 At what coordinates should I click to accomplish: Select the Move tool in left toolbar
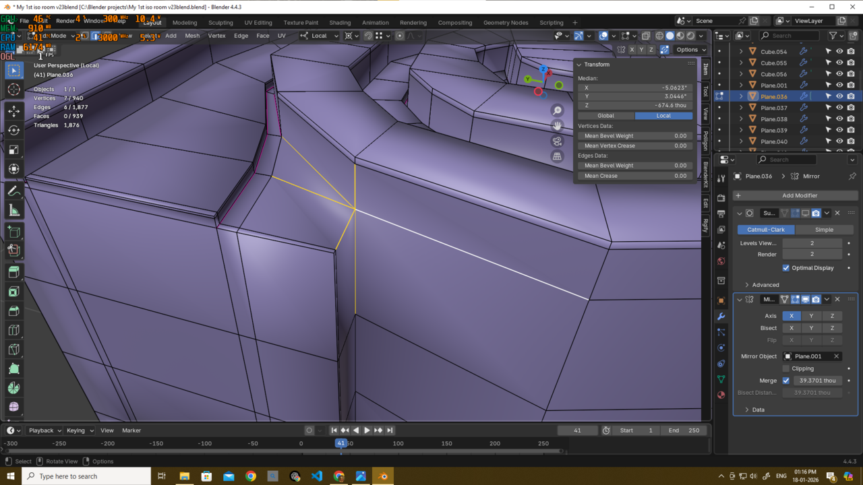point(14,110)
